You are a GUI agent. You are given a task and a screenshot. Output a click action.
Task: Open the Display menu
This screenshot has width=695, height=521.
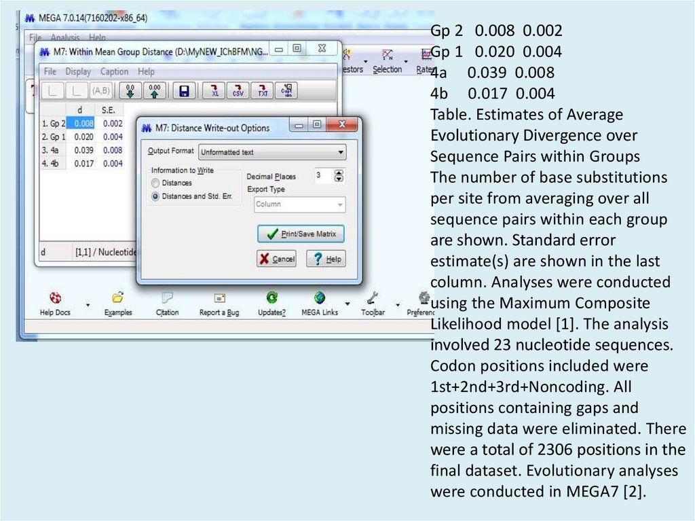coord(78,71)
